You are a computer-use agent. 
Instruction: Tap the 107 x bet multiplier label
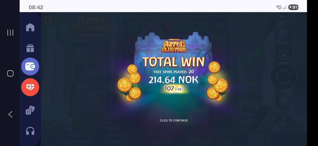174,89
